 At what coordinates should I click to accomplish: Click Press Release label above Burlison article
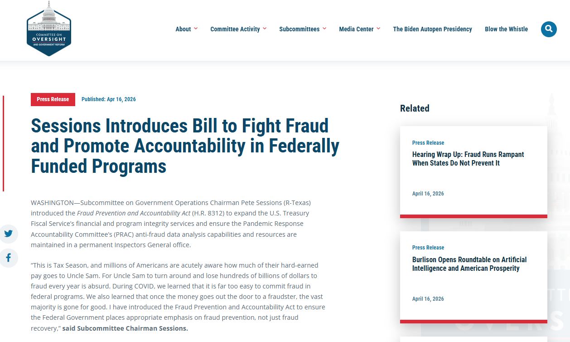tap(428, 248)
